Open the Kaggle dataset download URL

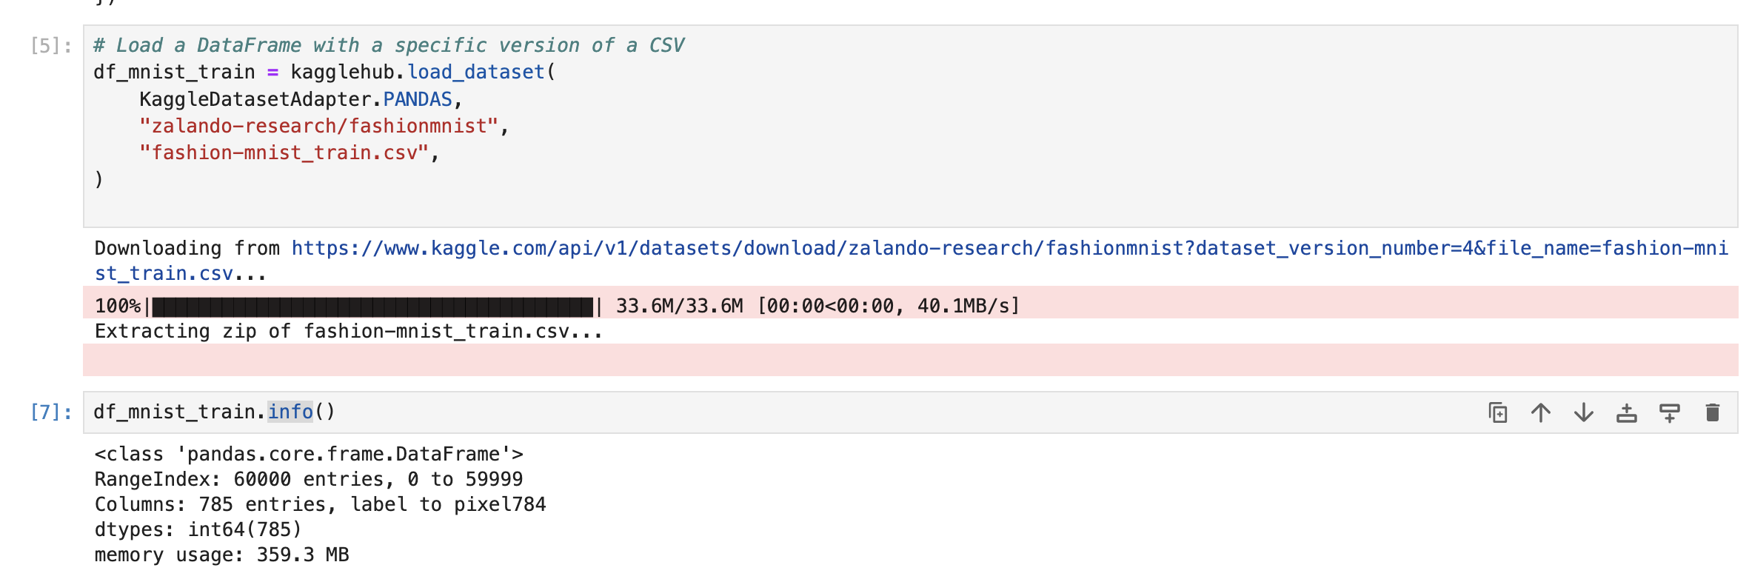(x=889, y=248)
